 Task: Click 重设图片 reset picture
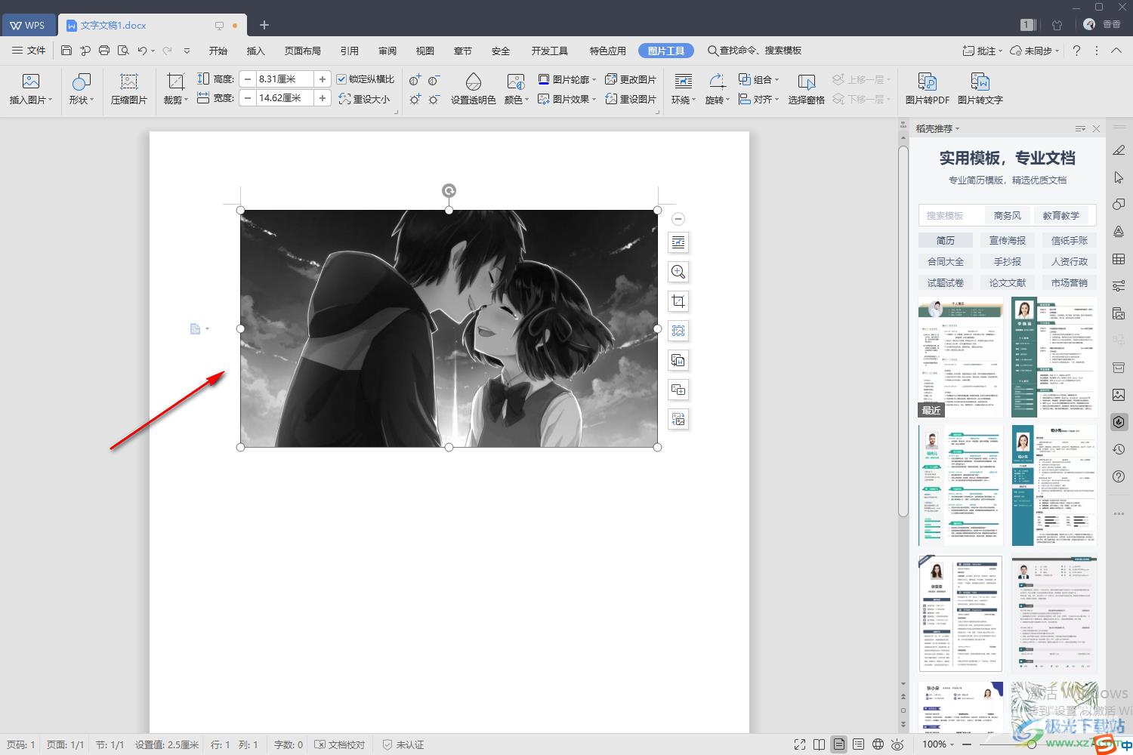[631, 99]
